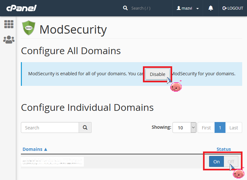Image resolution: width=247 pixels, height=180 pixels.
Task: Go to Last page
Action: (x=234, y=127)
